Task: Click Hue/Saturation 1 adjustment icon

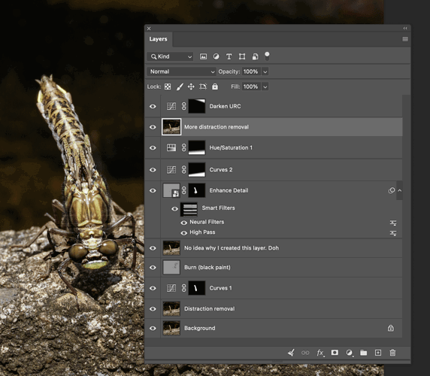Action: coord(171,148)
